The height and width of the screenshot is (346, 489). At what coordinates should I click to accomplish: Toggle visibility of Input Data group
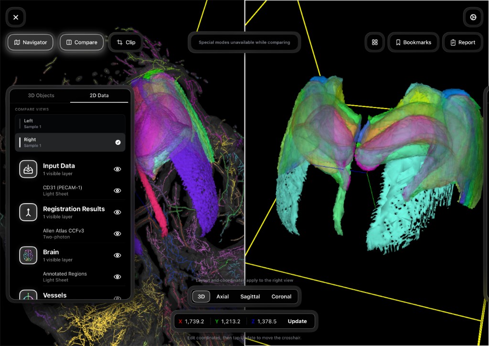(x=117, y=169)
